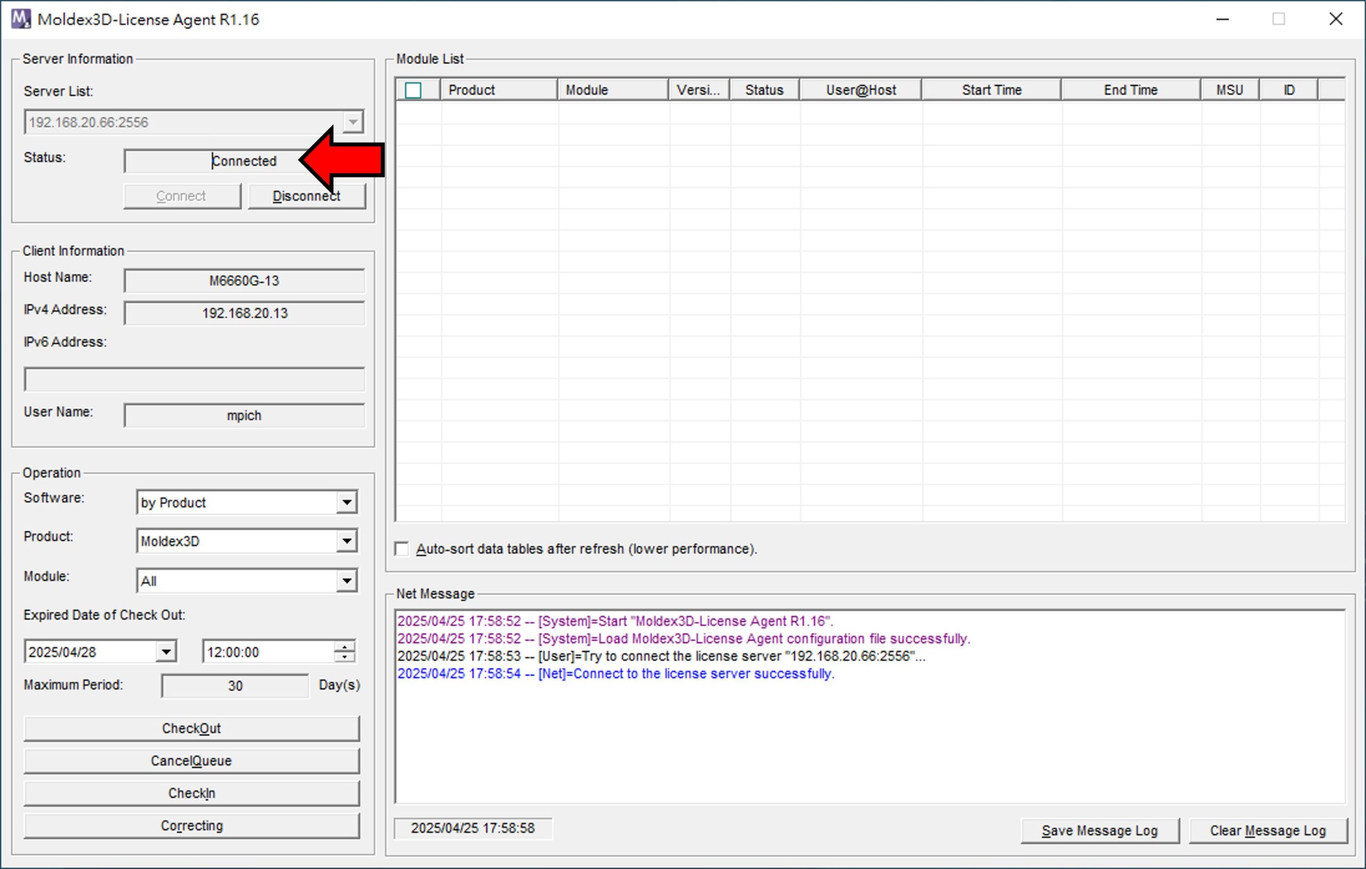Screen dimensions: 1366x869
Task: Click the Clear Message Log button
Action: pos(1268,831)
